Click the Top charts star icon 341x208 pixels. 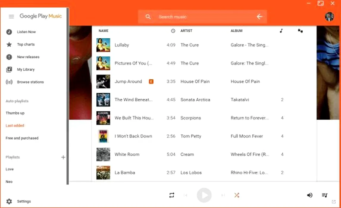pyautogui.click(x=9, y=45)
